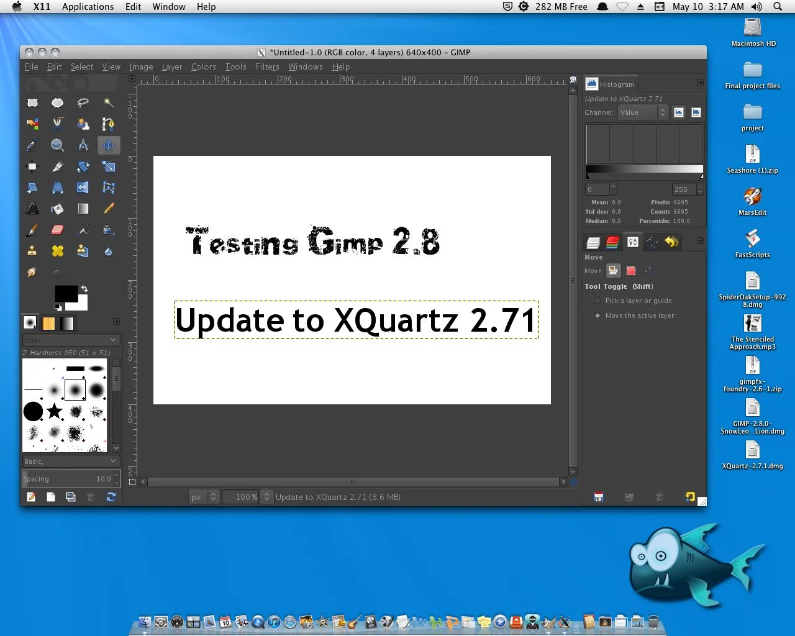Select the Foreground Select tool

(x=83, y=124)
